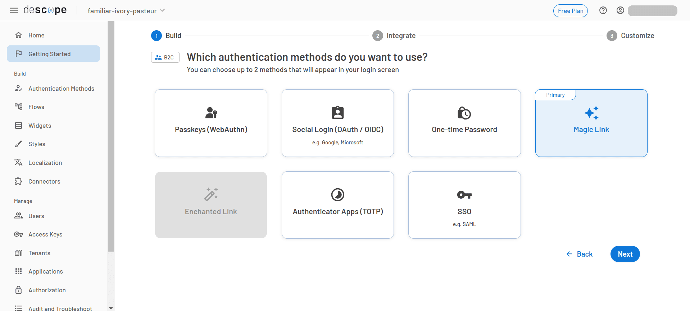
Task: Click the Descope logo
Action: [x=45, y=10]
